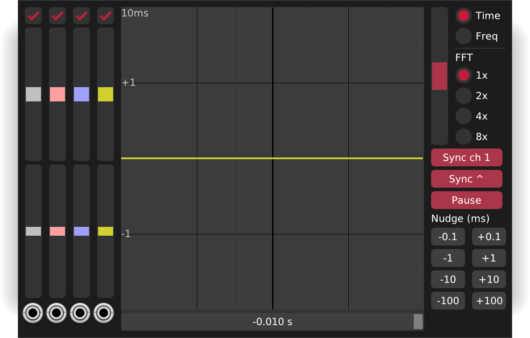This screenshot has width=530, height=338.
Task: Set FFT resolution to 8x
Action: pyautogui.click(x=463, y=137)
